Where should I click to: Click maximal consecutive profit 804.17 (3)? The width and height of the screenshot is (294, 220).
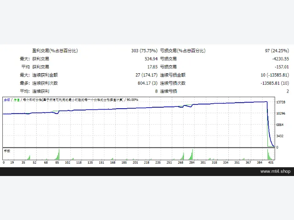tap(147, 83)
